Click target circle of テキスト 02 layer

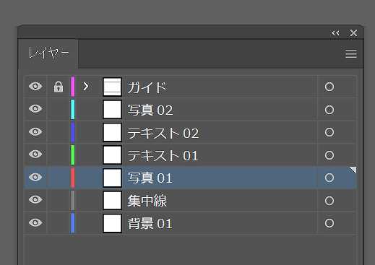pyautogui.click(x=329, y=132)
